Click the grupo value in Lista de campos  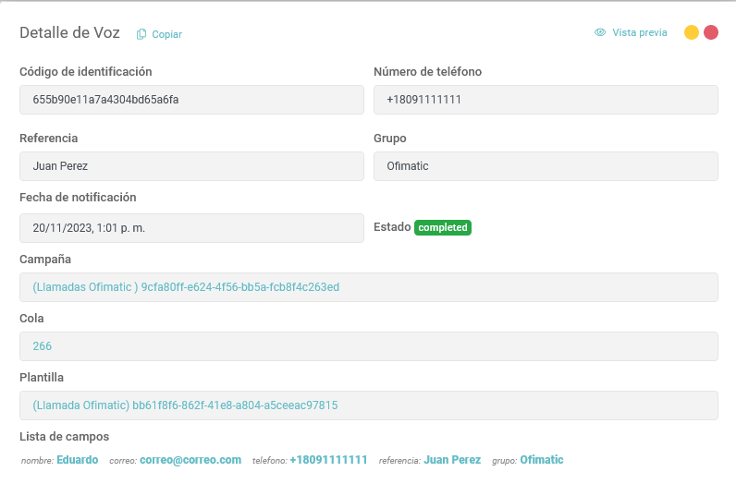[541, 460]
